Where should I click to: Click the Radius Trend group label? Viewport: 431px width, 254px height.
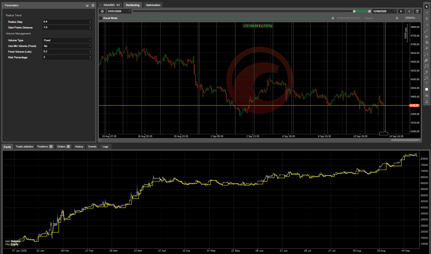click(14, 15)
